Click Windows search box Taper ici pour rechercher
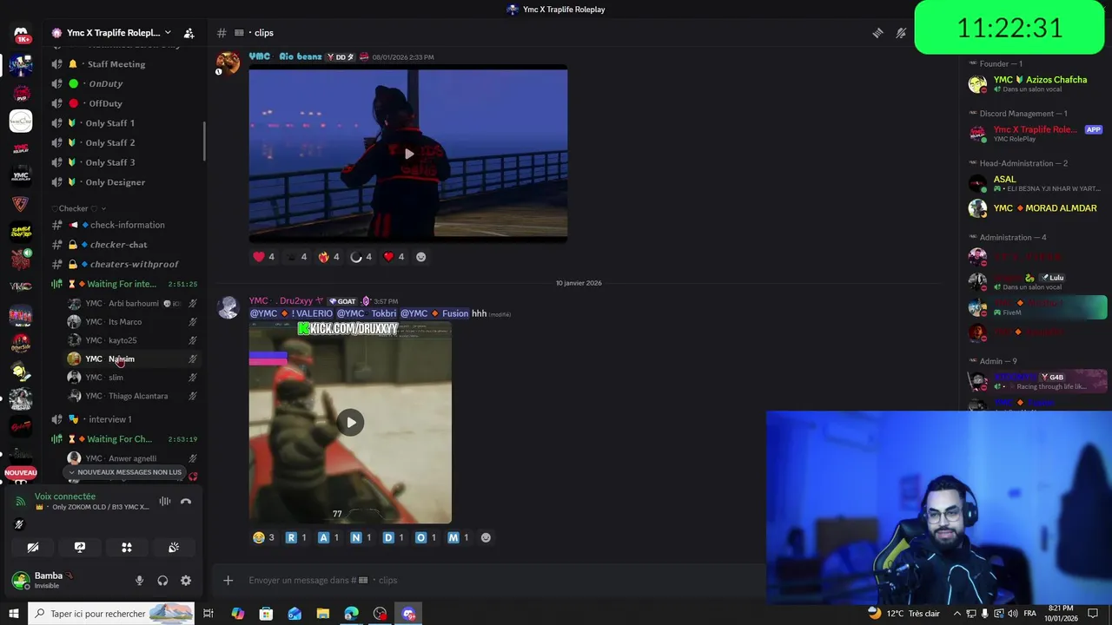 point(111,614)
